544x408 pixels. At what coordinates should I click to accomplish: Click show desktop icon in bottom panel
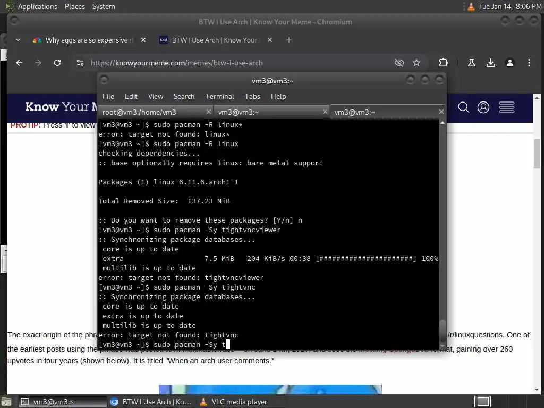point(6,402)
